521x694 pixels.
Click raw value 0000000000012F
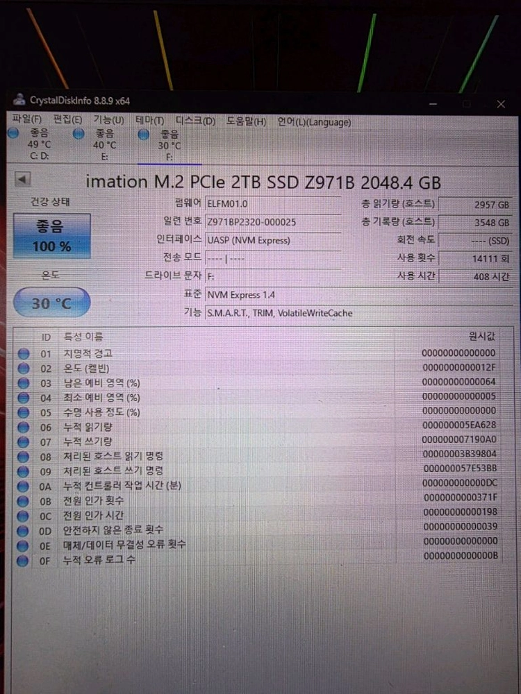(x=459, y=367)
